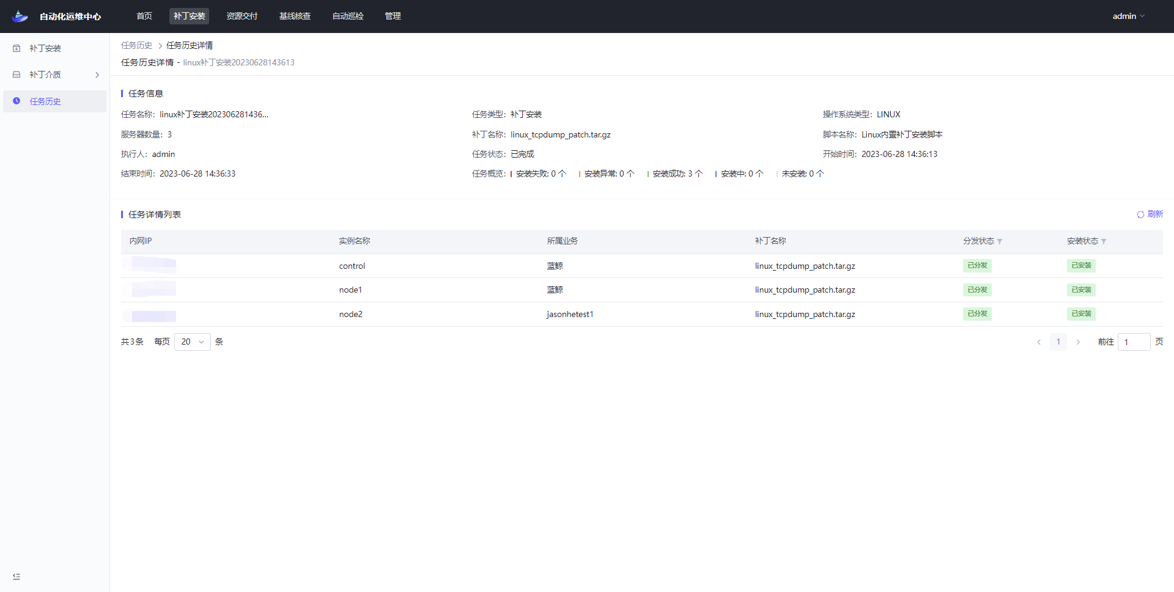Select page number 1 in pagination
The image size is (1174, 592).
tap(1058, 342)
